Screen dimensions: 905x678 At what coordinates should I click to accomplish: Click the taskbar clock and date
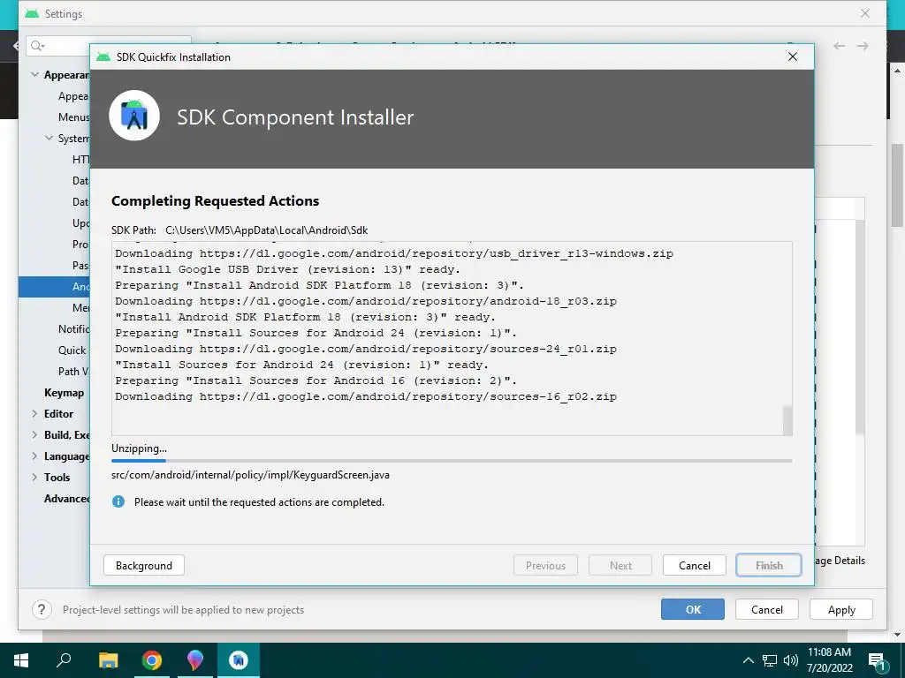pos(829,660)
